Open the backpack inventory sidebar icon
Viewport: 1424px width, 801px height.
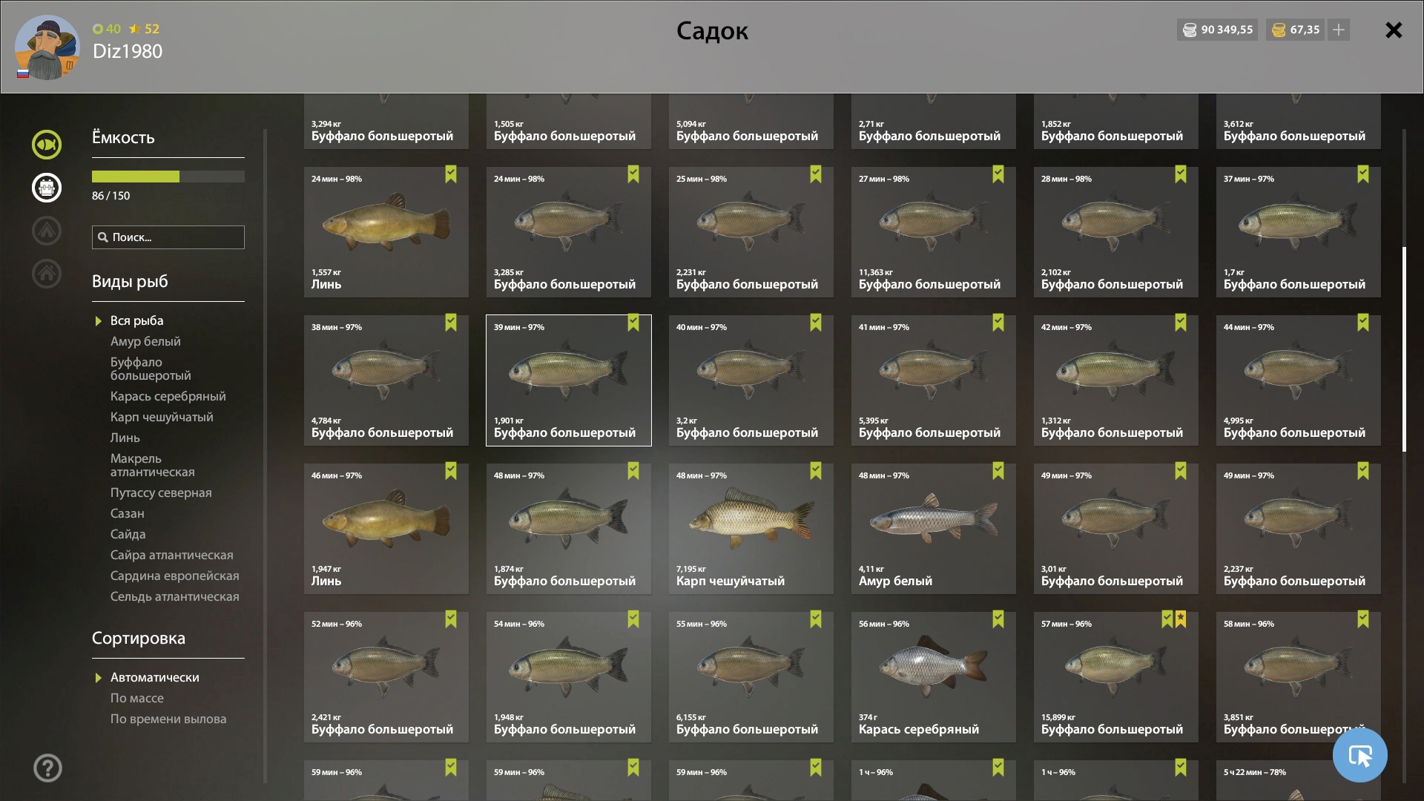(x=47, y=188)
